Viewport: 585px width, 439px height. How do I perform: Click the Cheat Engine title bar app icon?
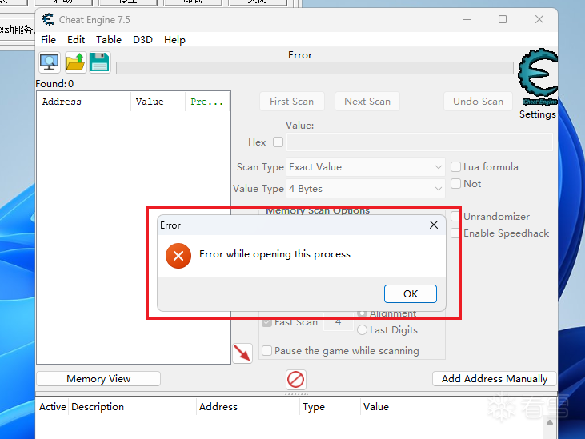tap(48, 19)
